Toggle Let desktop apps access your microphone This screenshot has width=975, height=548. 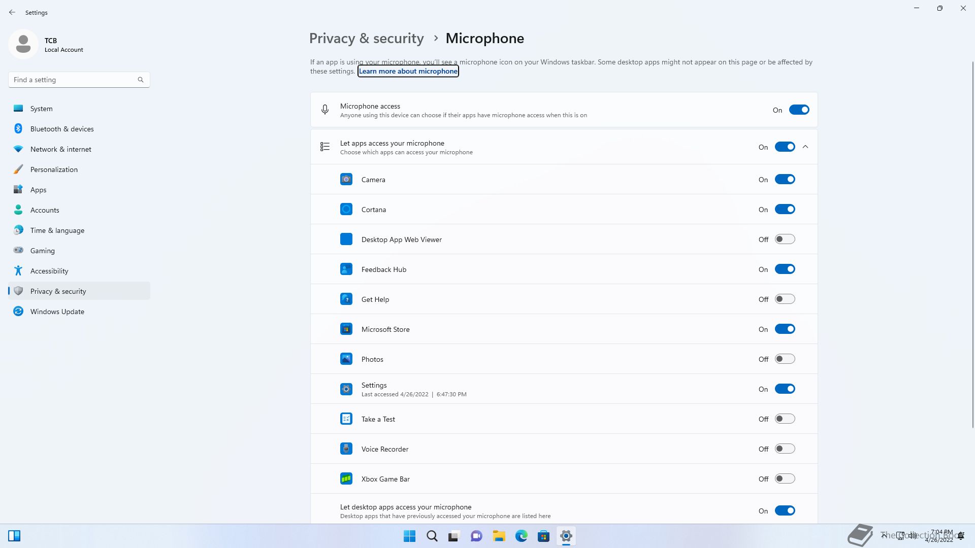pos(785,511)
